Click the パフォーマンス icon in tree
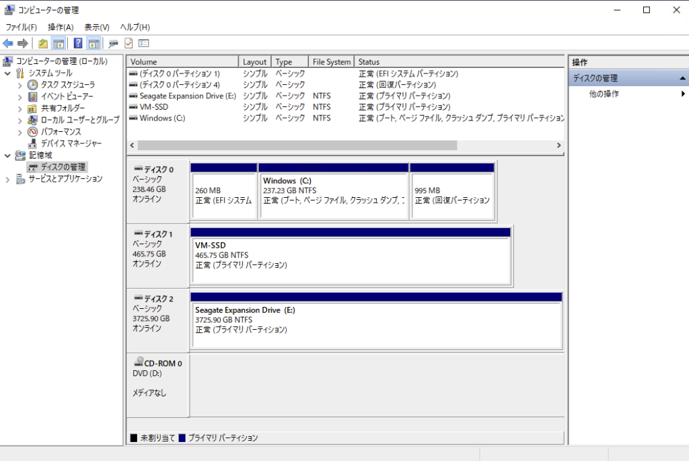Viewport: 689px width, 461px height. pos(32,132)
